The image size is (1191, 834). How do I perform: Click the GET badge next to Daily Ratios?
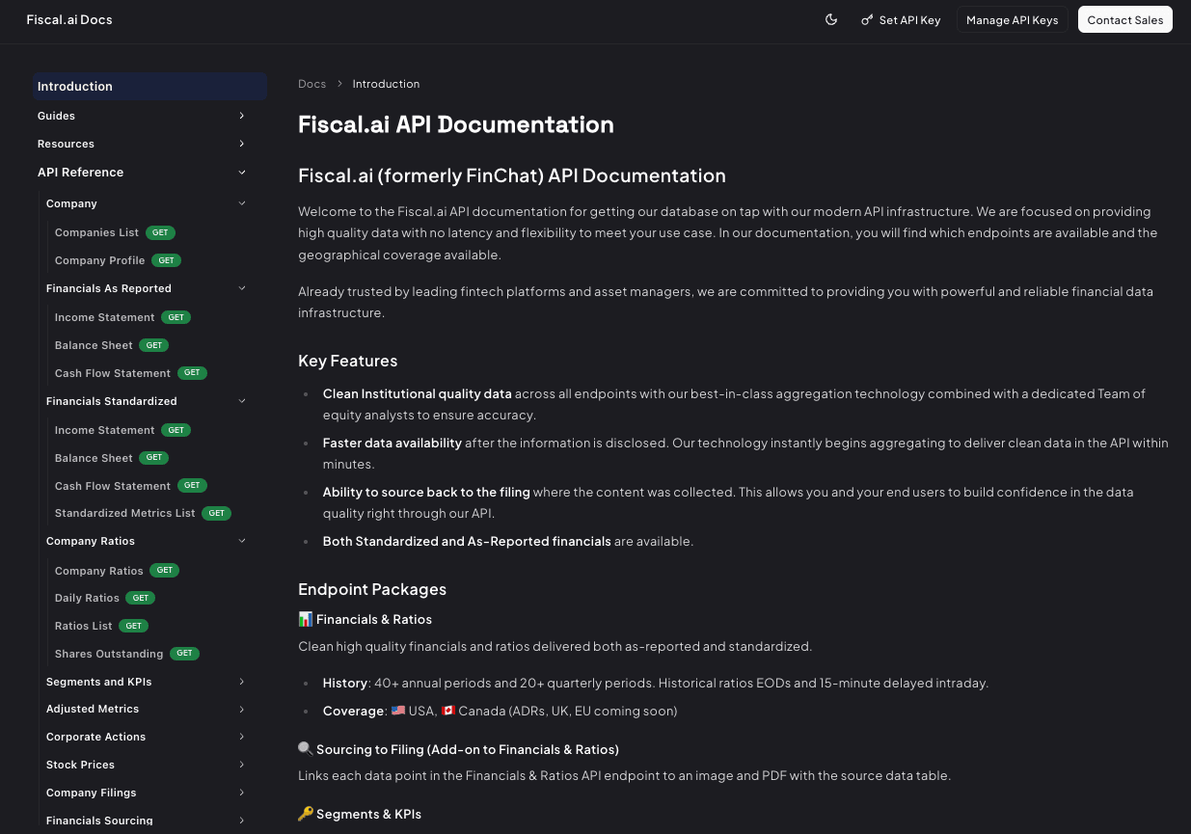[x=141, y=598]
